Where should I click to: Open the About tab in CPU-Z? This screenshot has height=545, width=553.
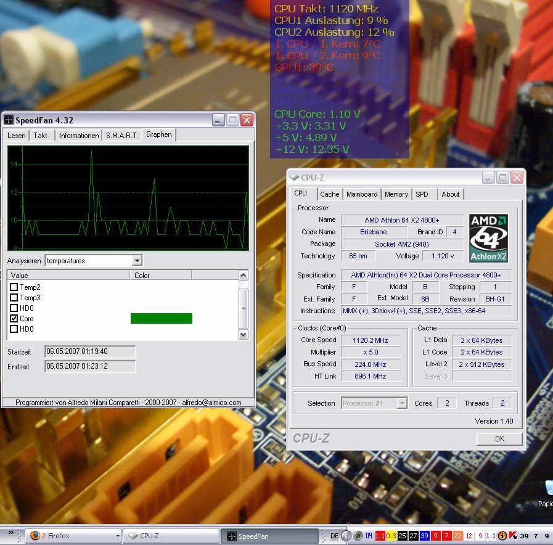click(451, 194)
